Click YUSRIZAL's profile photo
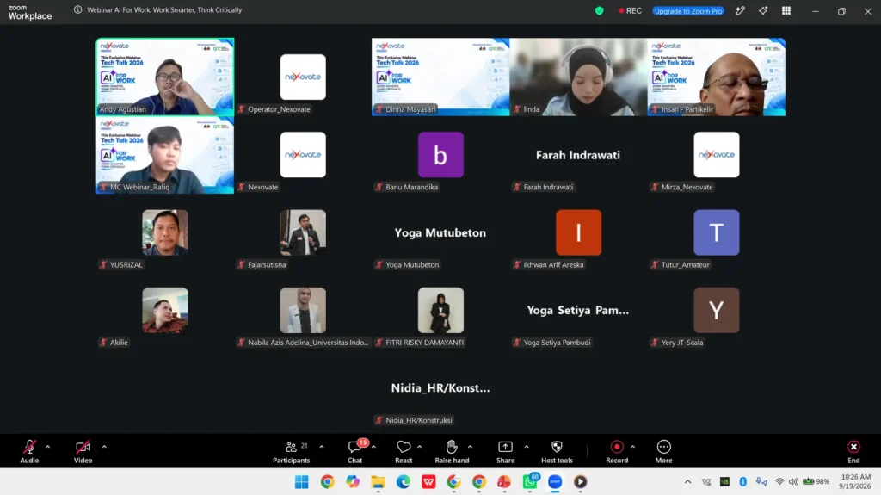Viewport: 881px width, 495px height. [x=164, y=232]
